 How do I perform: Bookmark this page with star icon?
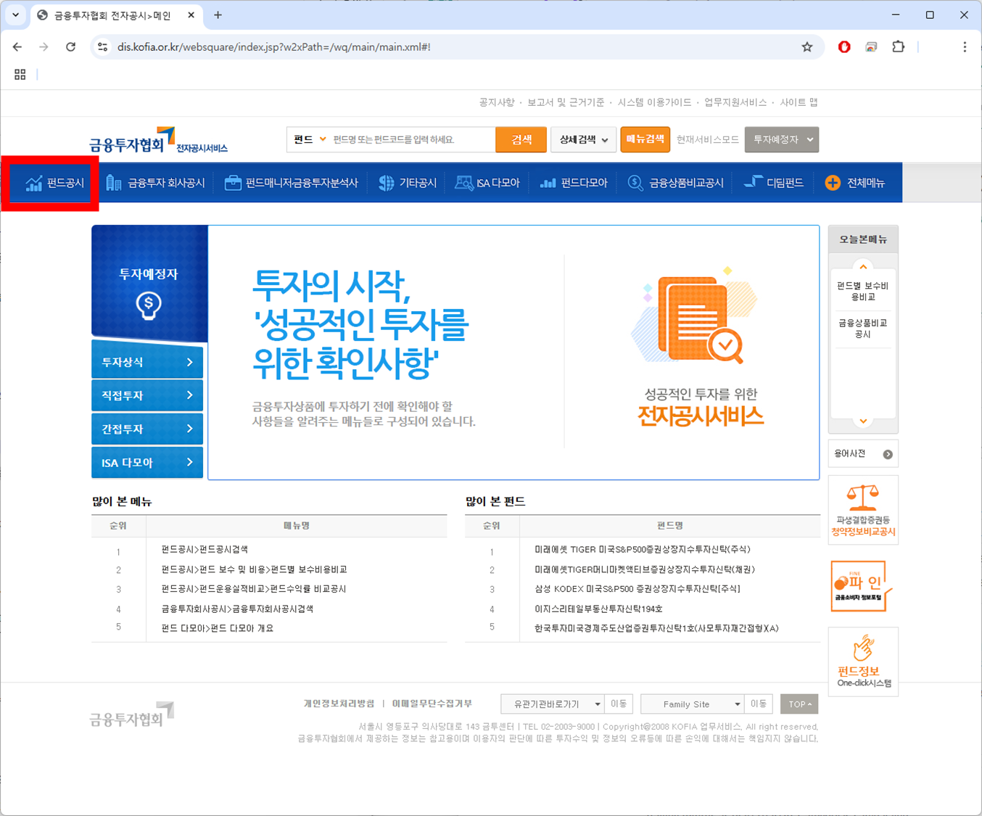pos(807,47)
